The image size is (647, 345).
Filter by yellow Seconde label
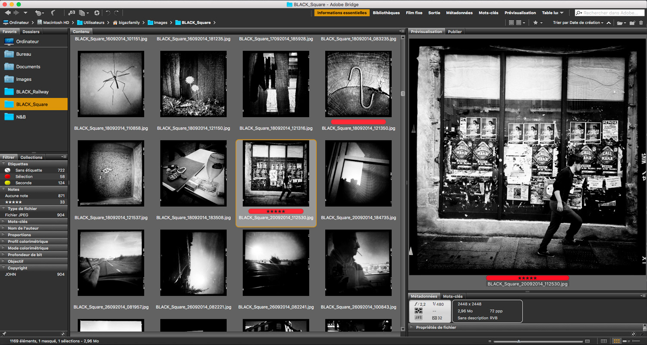34,183
